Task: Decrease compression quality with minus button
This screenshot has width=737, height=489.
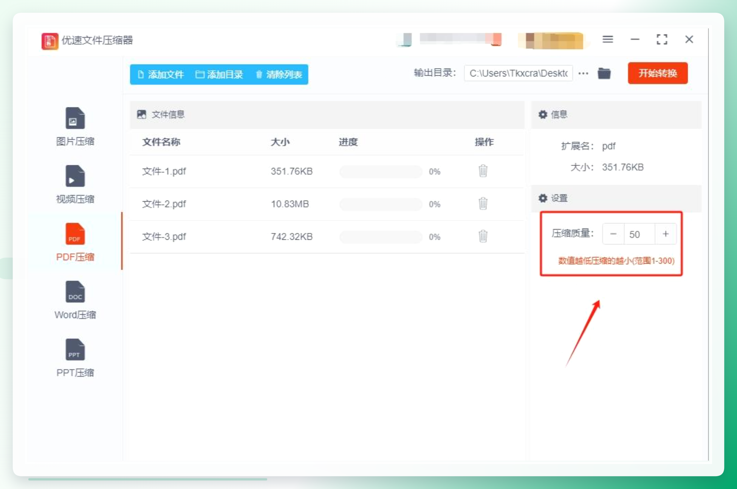Action: tap(613, 234)
